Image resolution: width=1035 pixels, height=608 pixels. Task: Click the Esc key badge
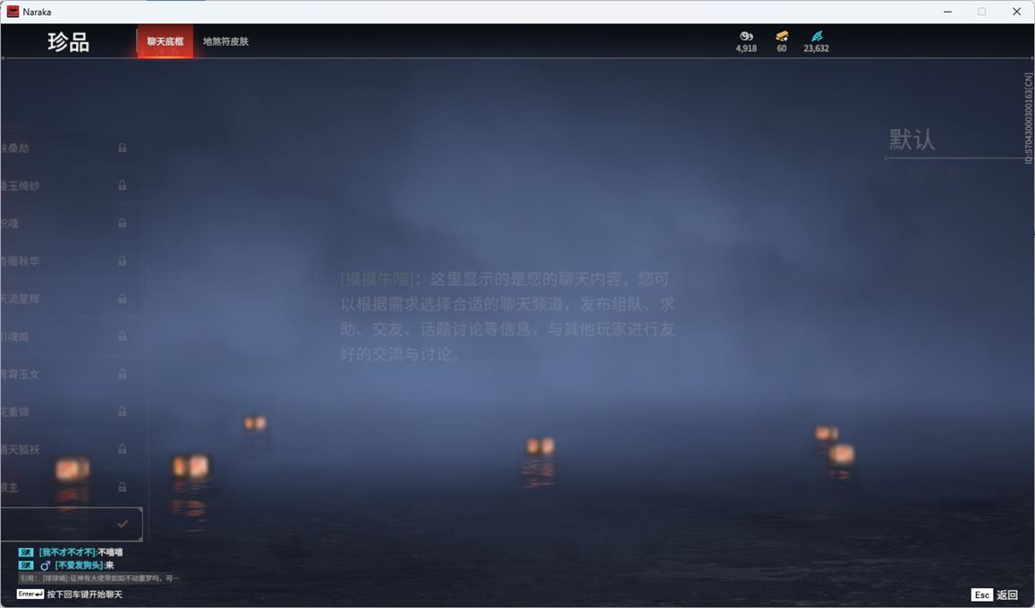(x=981, y=595)
